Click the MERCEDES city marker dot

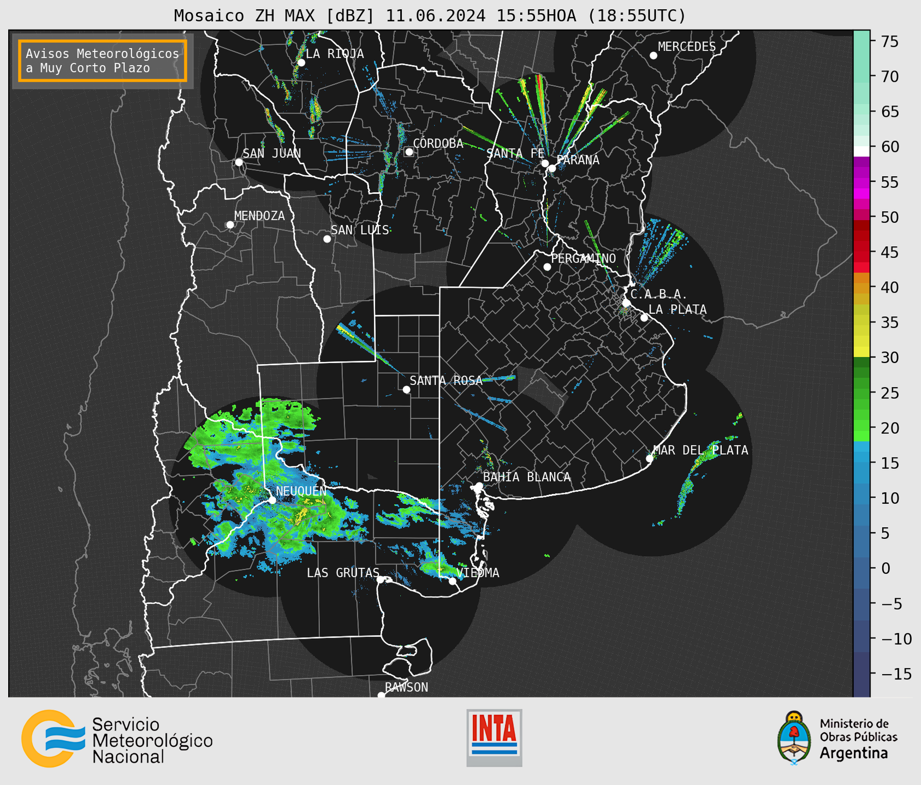(653, 56)
